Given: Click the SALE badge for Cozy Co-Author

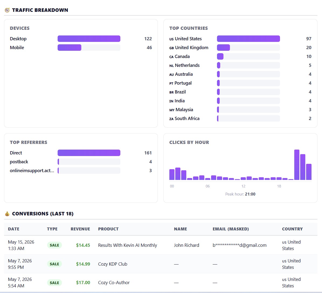Looking at the screenshot, I should click(54, 283).
